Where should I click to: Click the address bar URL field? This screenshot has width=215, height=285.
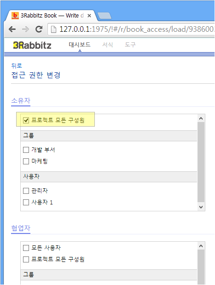[x=131, y=29]
